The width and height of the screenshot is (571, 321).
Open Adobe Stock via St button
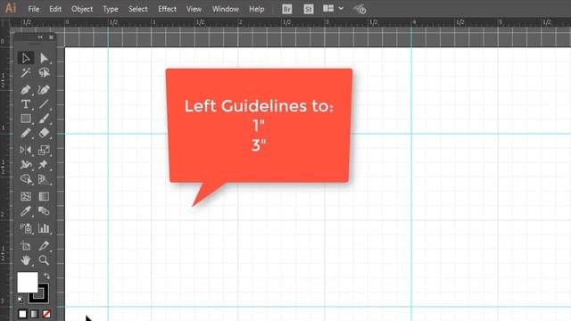pyautogui.click(x=309, y=9)
